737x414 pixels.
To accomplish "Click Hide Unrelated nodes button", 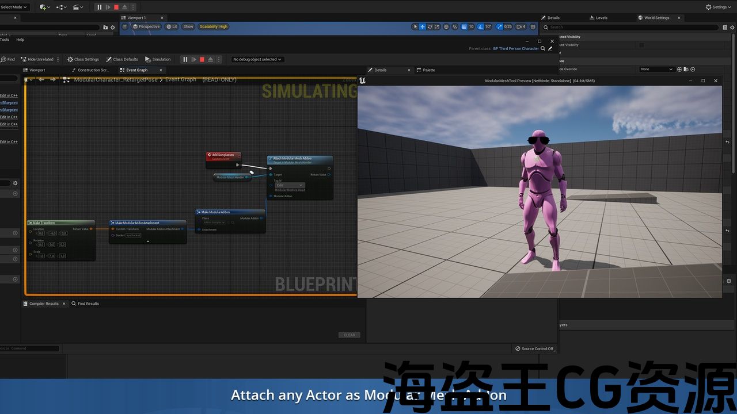I will 37,59.
